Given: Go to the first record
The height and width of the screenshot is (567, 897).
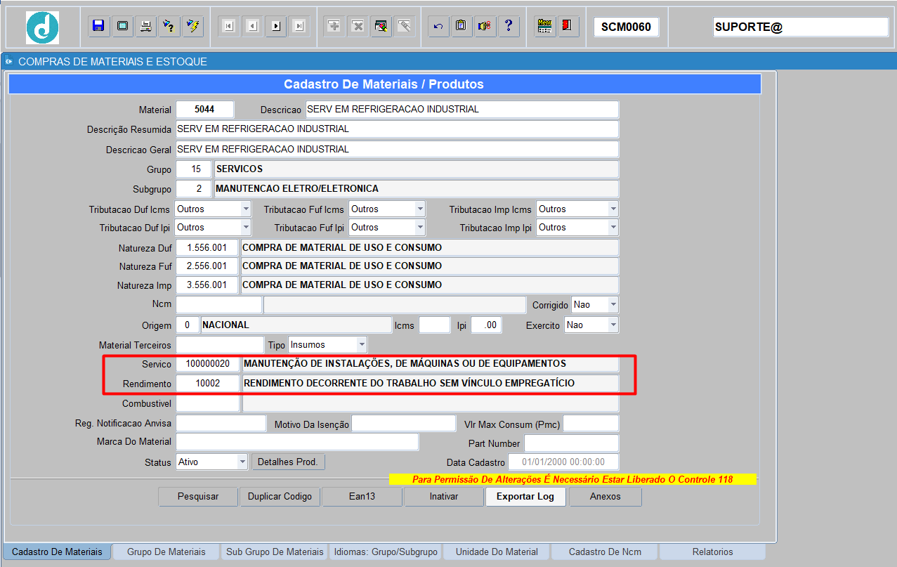Looking at the screenshot, I should click(x=229, y=26).
